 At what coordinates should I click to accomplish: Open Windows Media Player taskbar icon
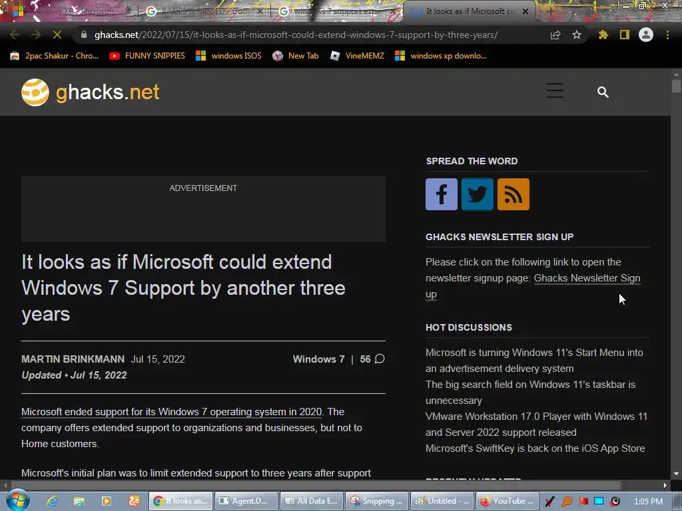click(106, 501)
